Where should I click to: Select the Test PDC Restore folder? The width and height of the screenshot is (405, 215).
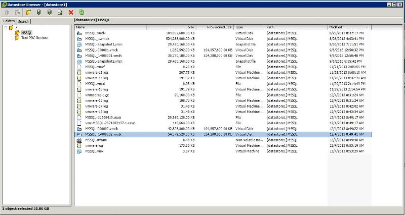coord(34,38)
